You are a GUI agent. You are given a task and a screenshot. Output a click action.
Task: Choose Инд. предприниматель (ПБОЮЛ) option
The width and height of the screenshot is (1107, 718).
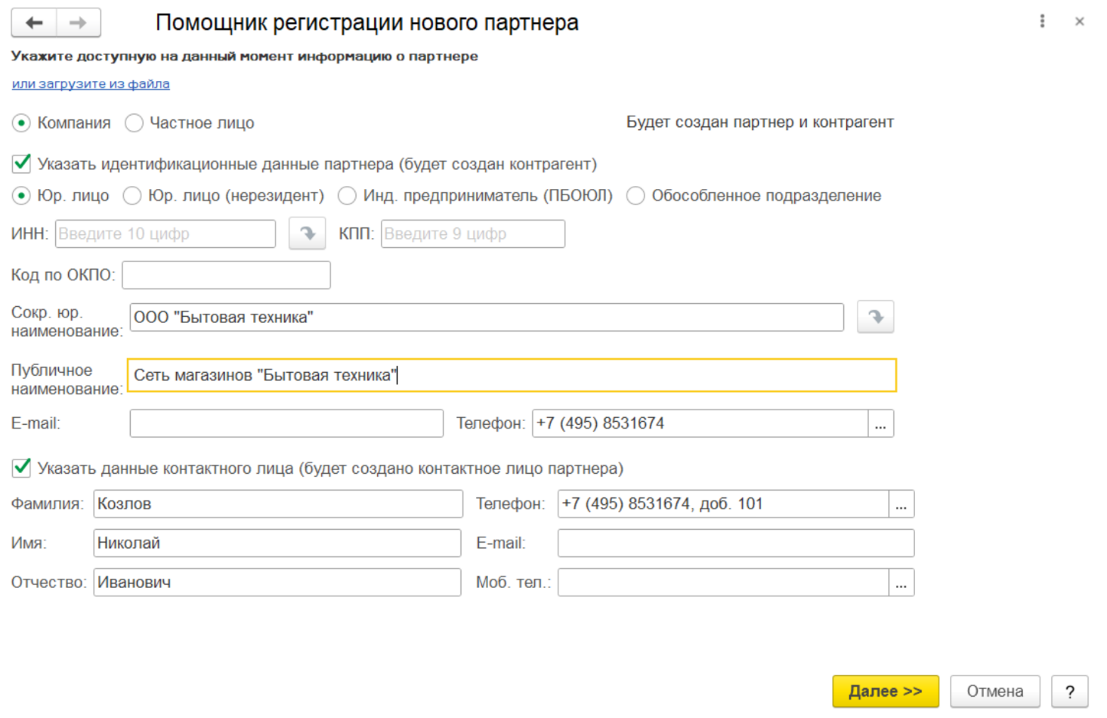[x=348, y=196]
